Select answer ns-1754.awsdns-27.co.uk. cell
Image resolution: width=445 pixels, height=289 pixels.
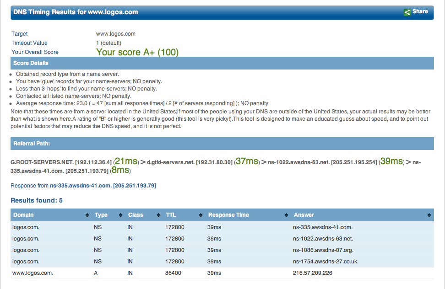pos(326,262)
